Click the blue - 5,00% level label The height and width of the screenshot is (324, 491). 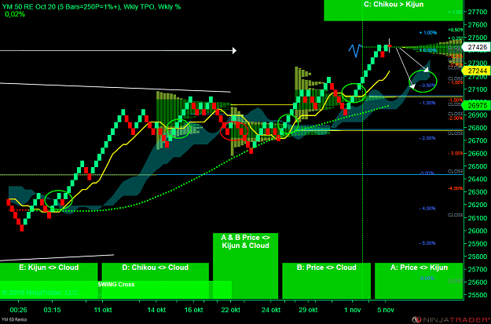pyautogui.click(x=427, y=243)
